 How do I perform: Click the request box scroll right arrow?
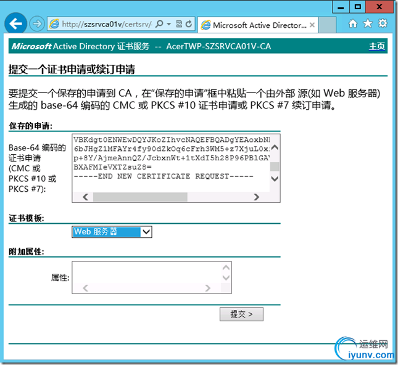click(256, 197)
